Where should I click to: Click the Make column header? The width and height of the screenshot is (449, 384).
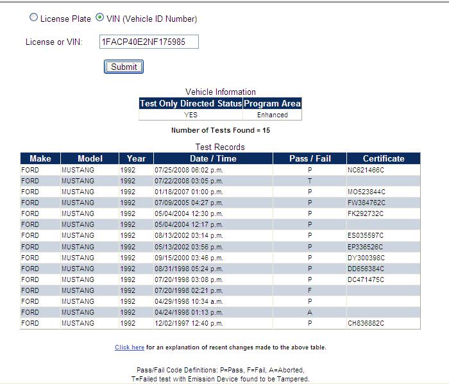(40, 158)
